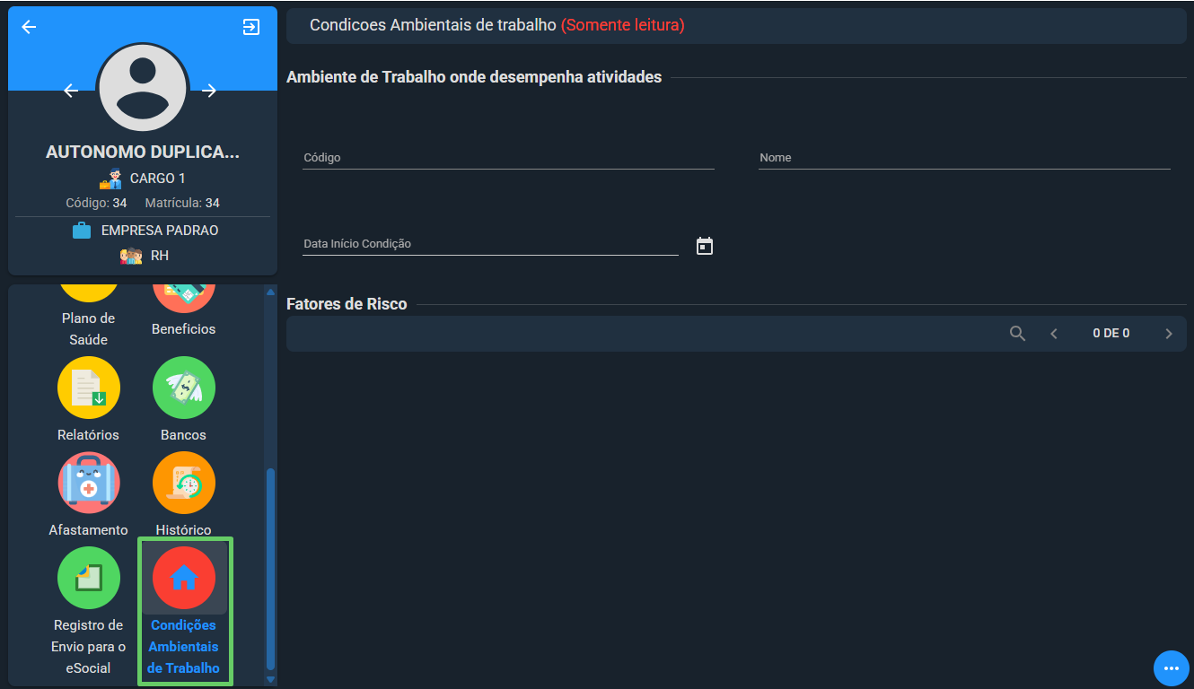Go back using the top-left arrow
The height and width of the screenshot is (689, 1194).
[29, 27]
